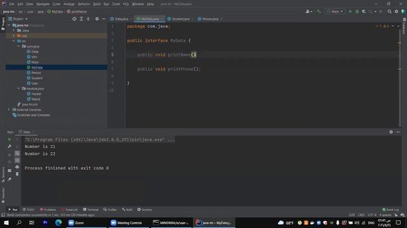Collapse the module.java package
407x228 pixels.
(x=18, y=89)
